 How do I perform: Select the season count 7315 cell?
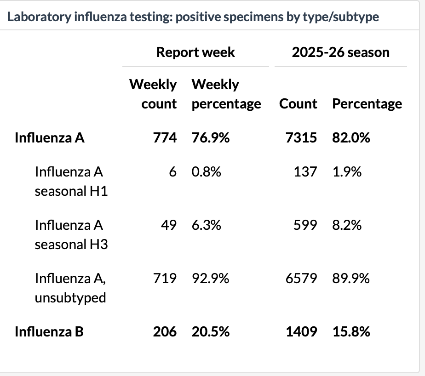click(301, 137)
